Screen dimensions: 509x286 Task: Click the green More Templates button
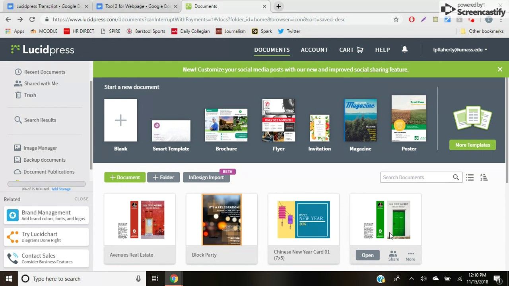click(472, 145)
